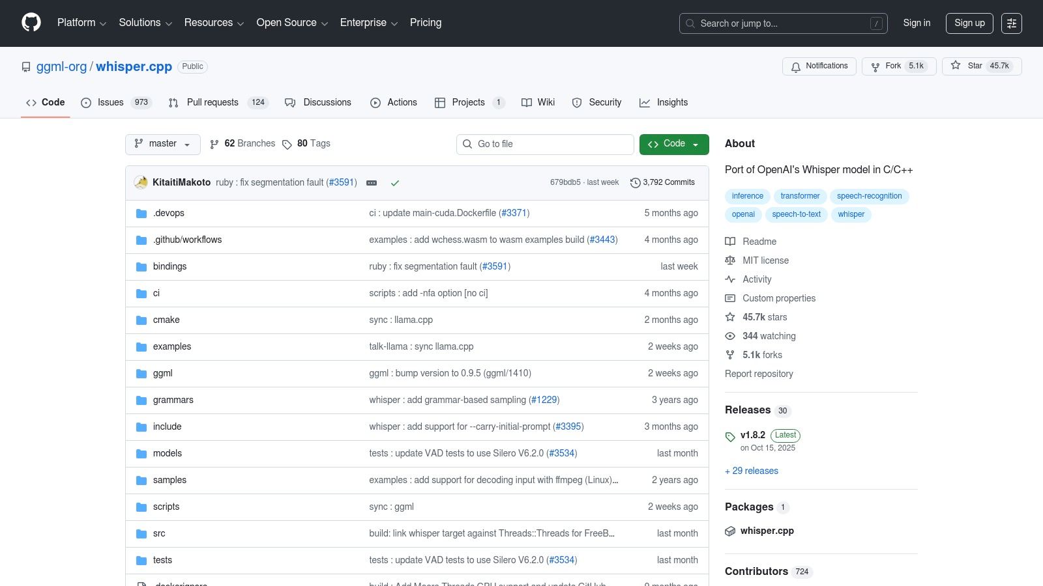Click KitaitiMakoto's avatar on the commit row

click(x=140, y=182)
